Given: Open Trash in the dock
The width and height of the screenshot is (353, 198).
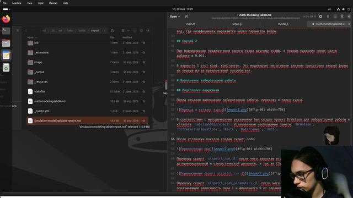Looking at the screenshot, I should 6,67.
